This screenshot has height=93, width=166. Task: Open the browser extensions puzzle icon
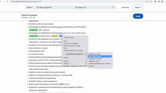pyautogui.click(x=155, y=2)
